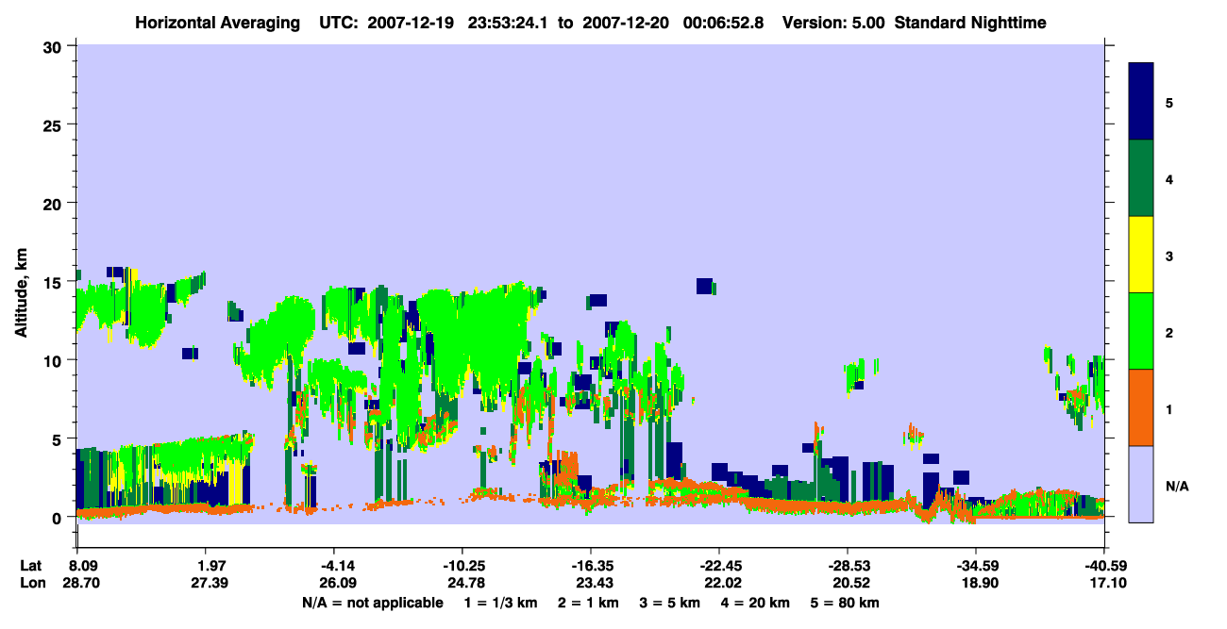Click the yellow colorbar segment labeled 3
The image size is (1227, 629).
pos(1141,255)
